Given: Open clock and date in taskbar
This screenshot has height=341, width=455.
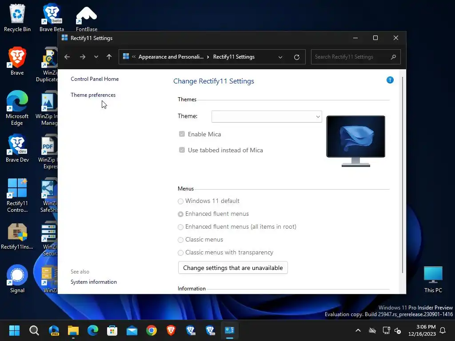Looking at the screenshot, I should pyautogui.click(x=422, y=330).
